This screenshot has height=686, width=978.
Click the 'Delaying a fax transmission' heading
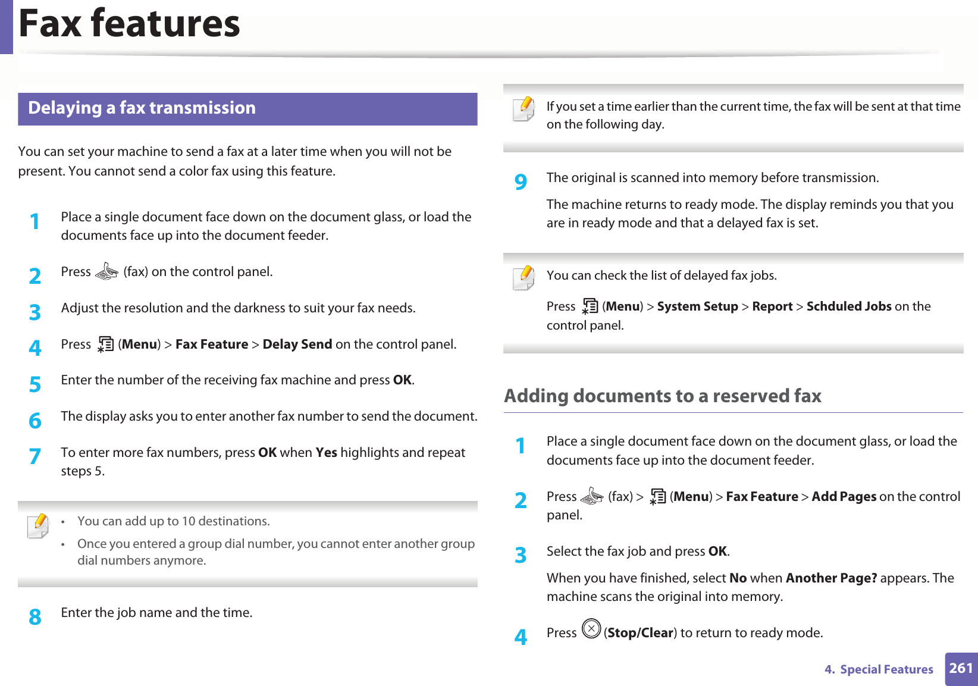click(142, 108)
